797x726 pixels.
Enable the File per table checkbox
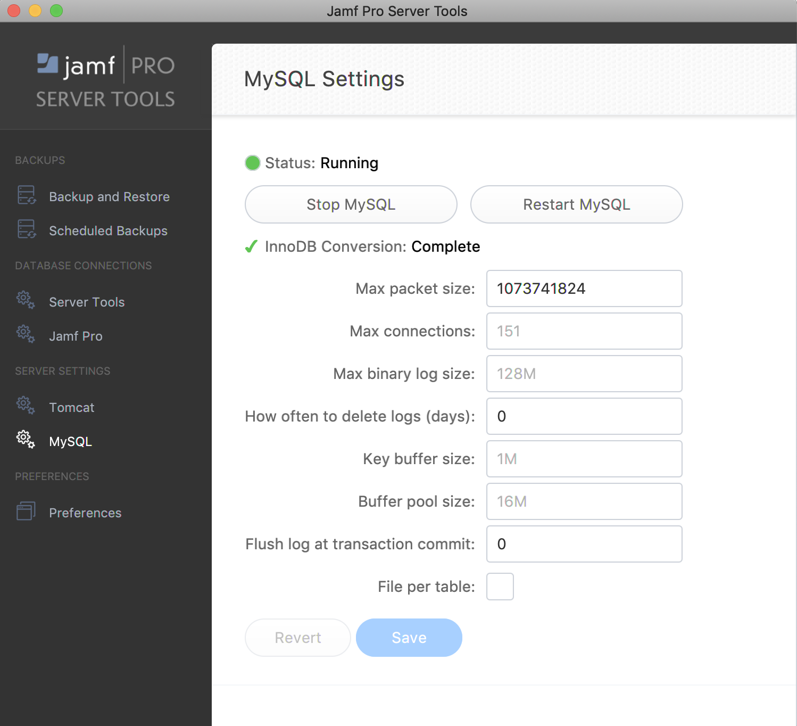[x=500, y=586]
